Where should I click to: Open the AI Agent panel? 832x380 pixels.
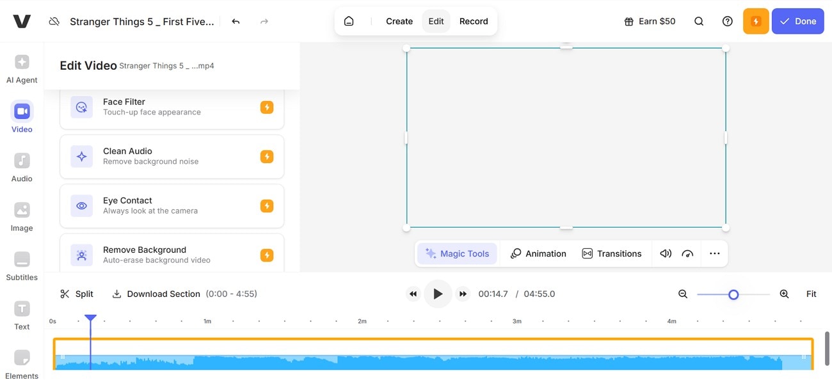point(21,67)
